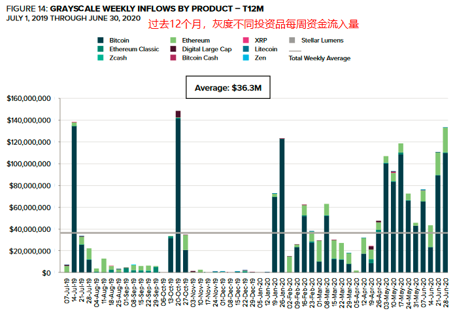Click the 'Total Weekly Average' legend label
Screen dimensions: 455x311
(320, 58)
